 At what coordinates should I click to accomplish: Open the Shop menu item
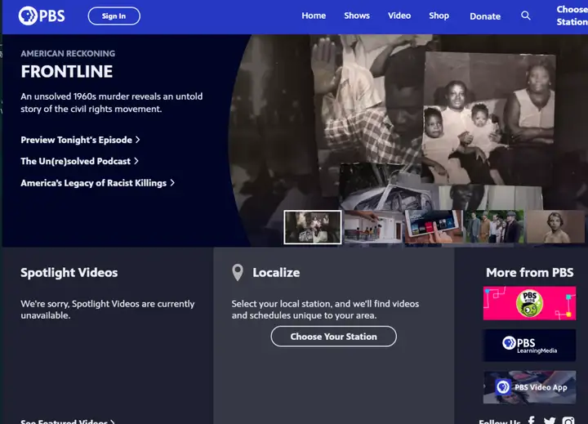point(439,16)
